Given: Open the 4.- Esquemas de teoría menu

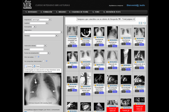Looking at the screenshot, I should tap(79, 12).
